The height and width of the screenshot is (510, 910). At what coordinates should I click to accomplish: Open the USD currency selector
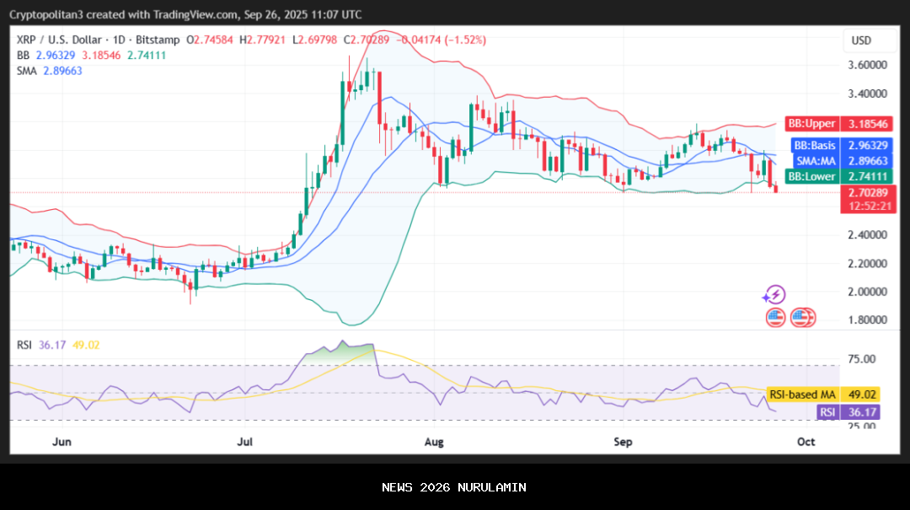[861, 40]
